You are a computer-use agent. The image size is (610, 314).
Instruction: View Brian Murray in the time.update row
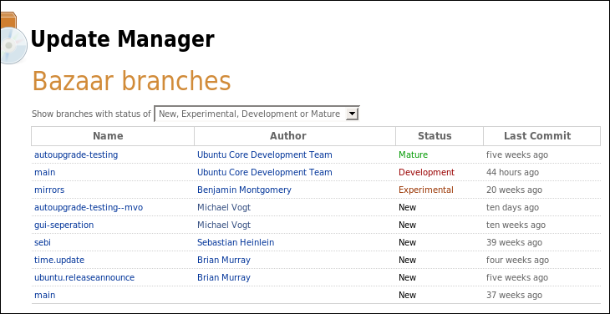click(x=224, y=260)
